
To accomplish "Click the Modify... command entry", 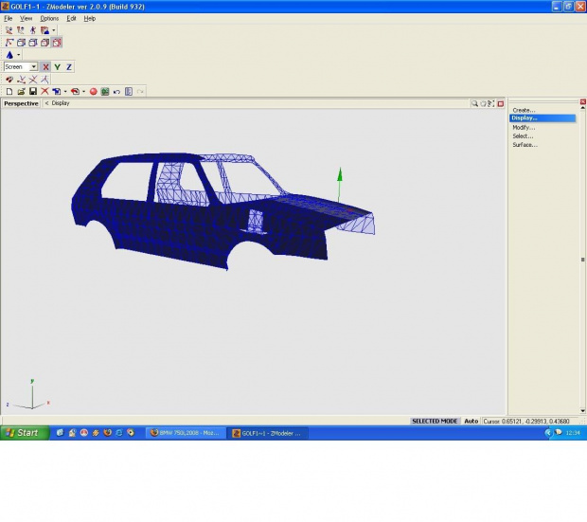I will [524, 127].
